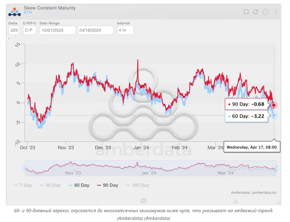Click the Skew Constant Maturity title

tap(50, 8)
